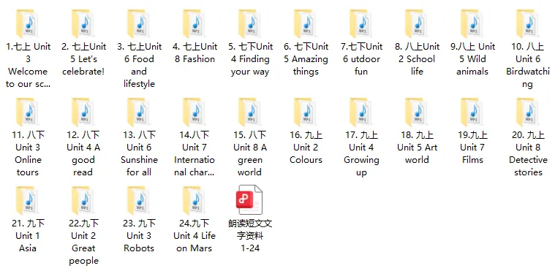
Task: Select the 19.九上 Unit 7 Films folder icon
Action: tap(472, 112)
